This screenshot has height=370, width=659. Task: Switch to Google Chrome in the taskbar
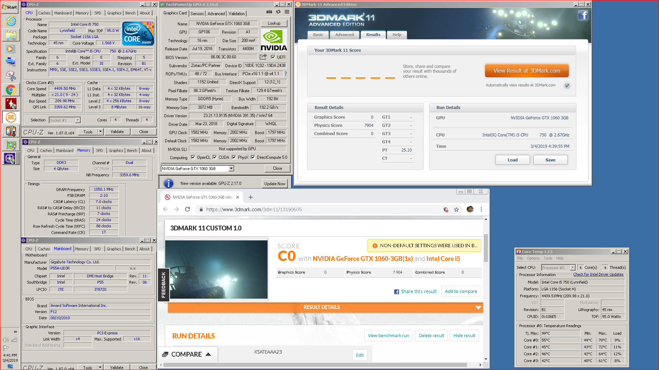[11, 90]
